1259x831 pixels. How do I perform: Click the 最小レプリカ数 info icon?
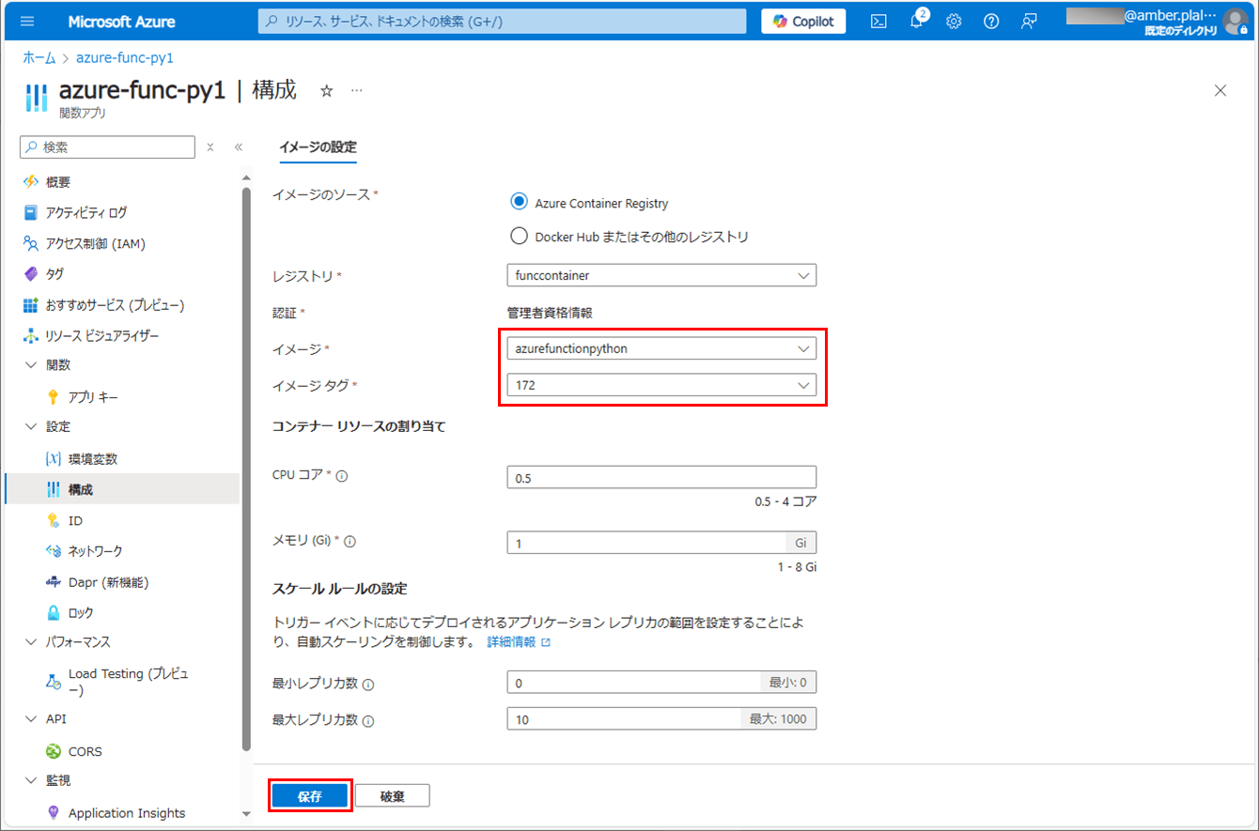(x=368, y=685)
